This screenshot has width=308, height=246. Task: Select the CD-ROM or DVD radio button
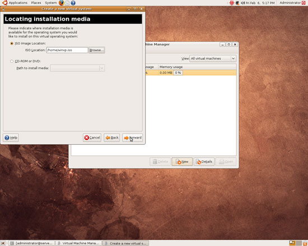[x=12, y=61]
